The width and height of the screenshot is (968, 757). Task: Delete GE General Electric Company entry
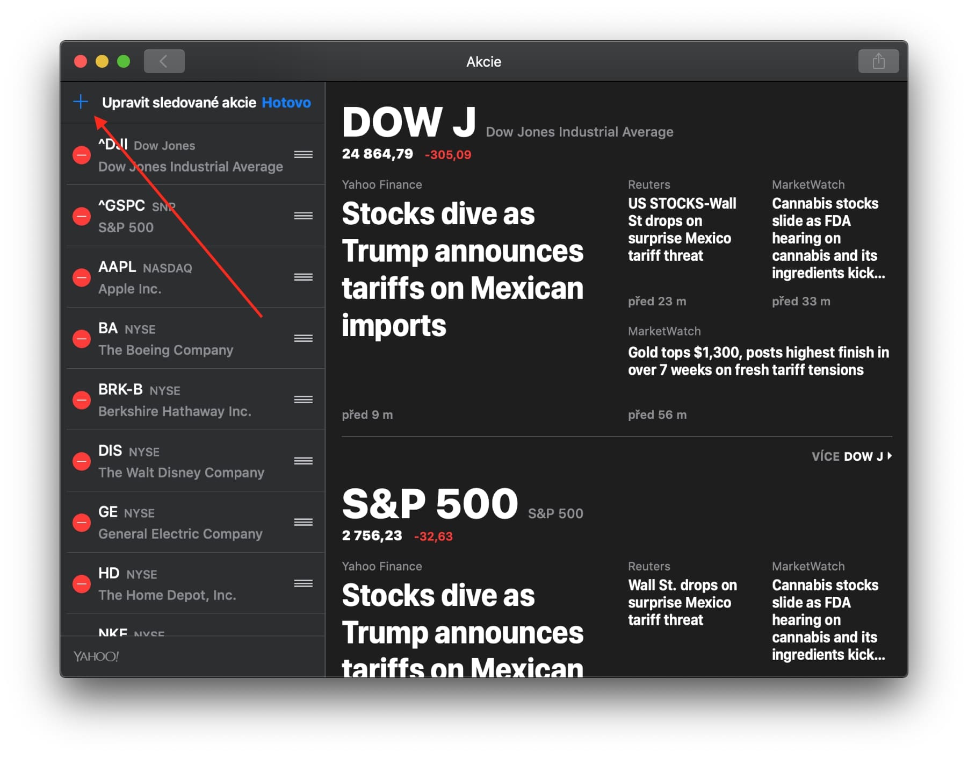click(82, 523)
